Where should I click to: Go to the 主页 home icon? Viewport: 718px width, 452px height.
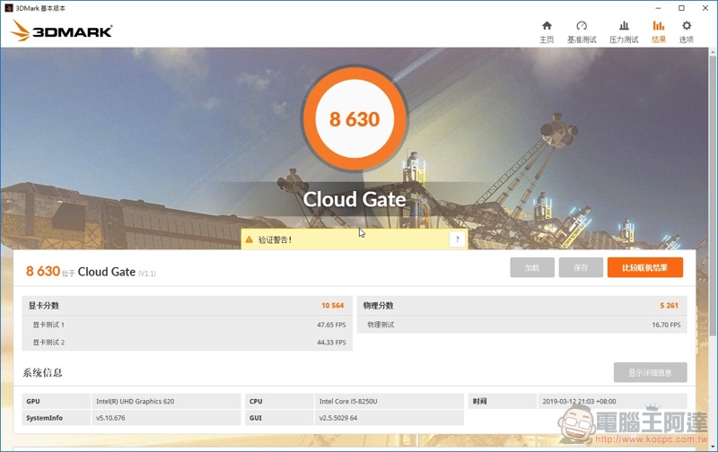click(x=547, y=26)
